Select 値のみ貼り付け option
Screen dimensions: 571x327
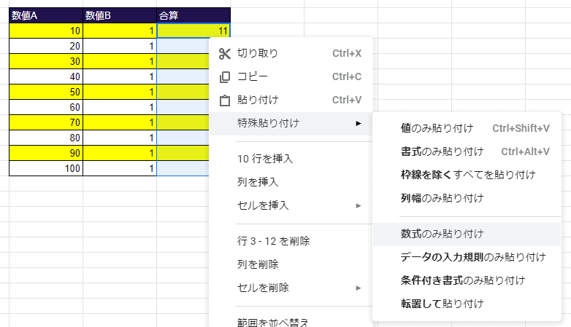(437, 129)
